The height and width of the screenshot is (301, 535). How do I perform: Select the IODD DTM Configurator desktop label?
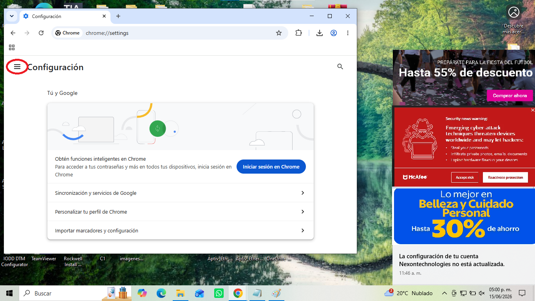point(14,261)
